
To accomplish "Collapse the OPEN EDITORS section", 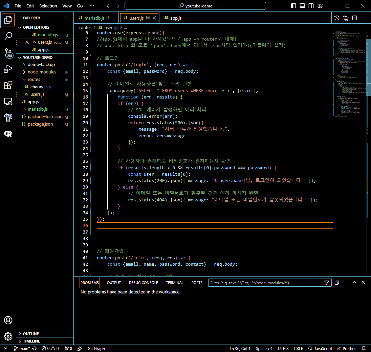I will click(45, 27).
